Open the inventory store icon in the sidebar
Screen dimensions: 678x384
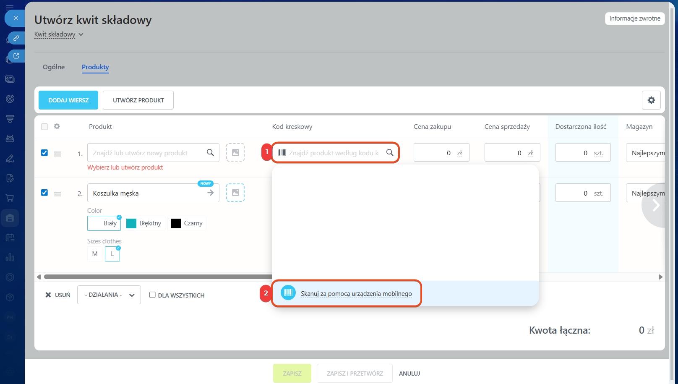coord(10,218)
